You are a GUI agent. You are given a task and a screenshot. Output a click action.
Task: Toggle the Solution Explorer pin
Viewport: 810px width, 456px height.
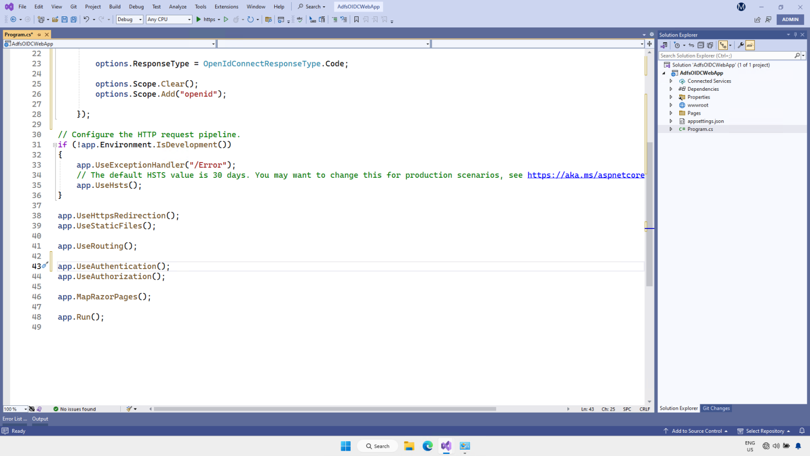tap(795, 35)
